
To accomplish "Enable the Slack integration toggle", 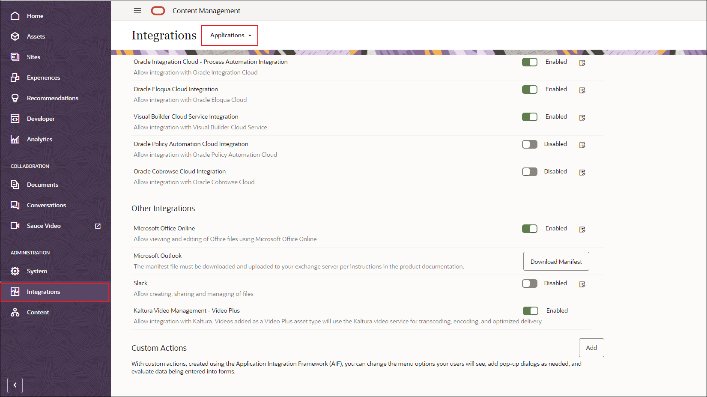I will tap(530, 284).
